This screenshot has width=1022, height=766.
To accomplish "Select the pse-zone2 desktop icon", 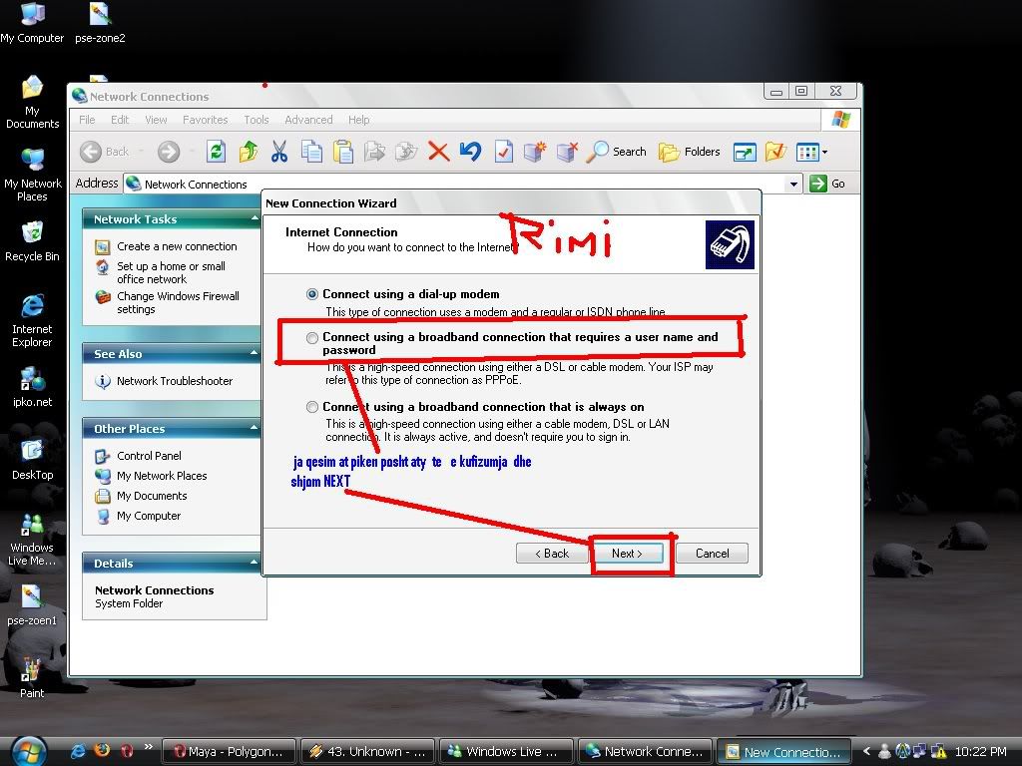I will pos(100,23).
